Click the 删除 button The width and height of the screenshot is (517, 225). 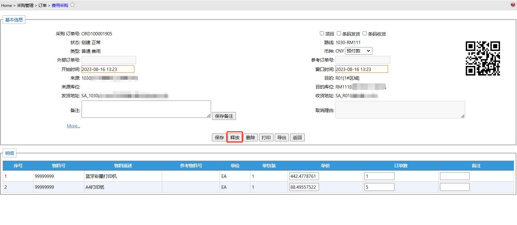point(250,137)
